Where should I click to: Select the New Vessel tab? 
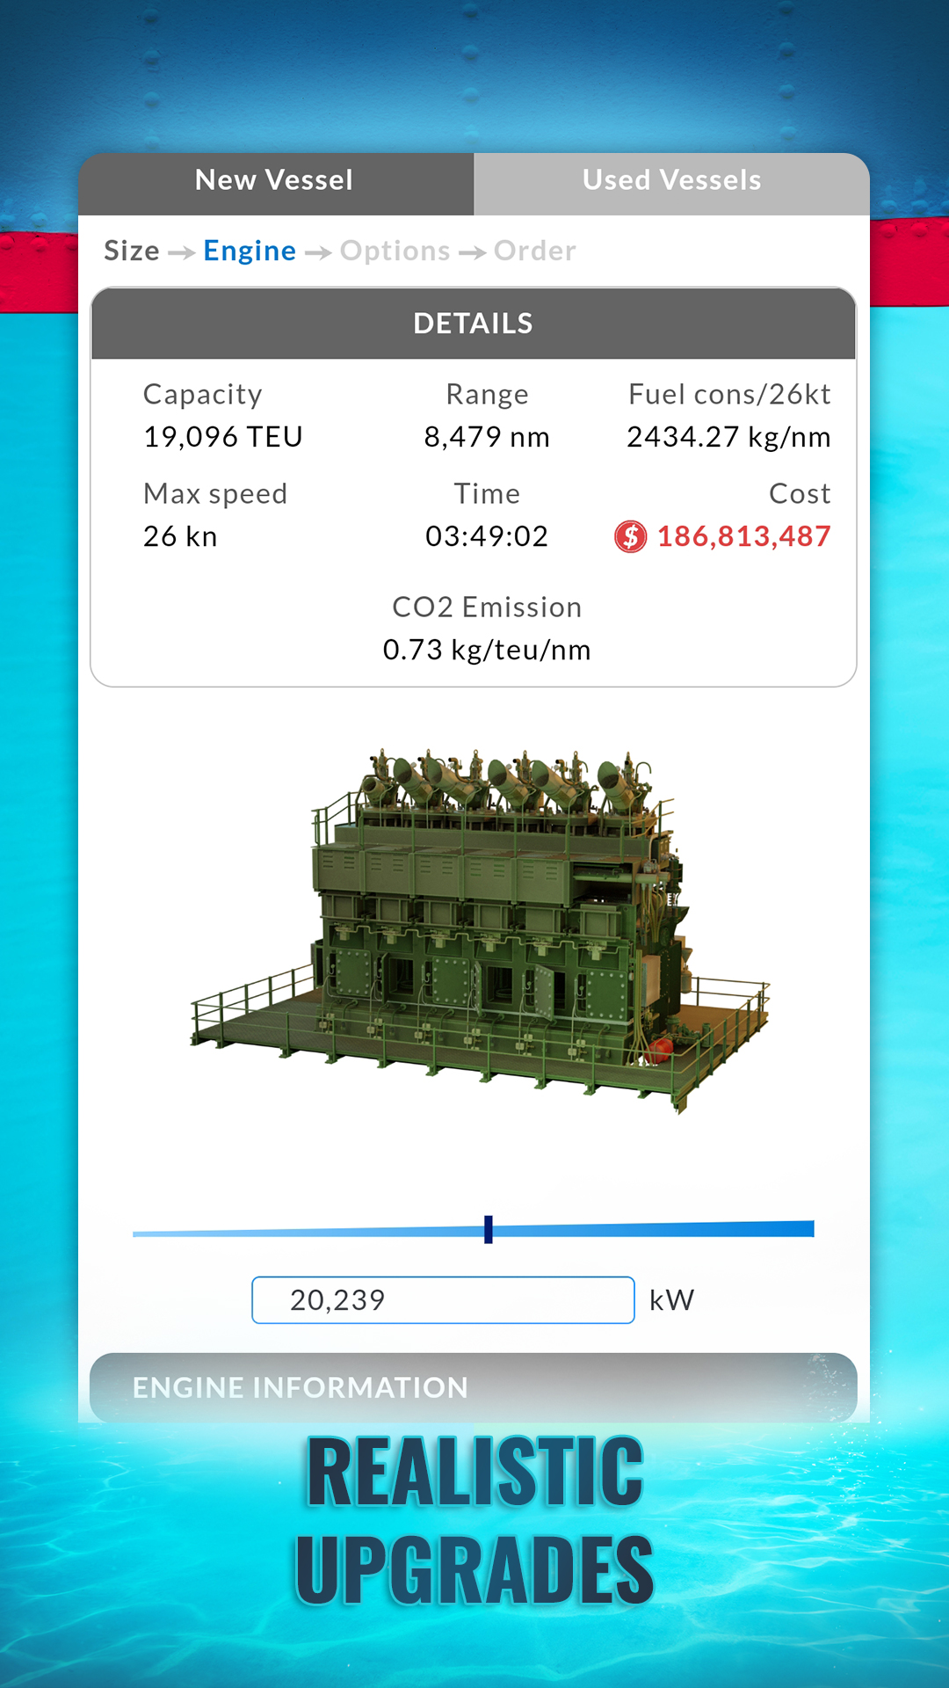[x=274, y=181]
